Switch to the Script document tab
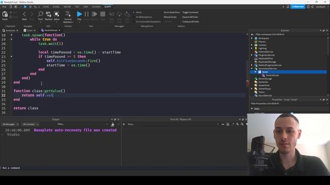This screenshot has width=330, height=185. [x=29, y=30]
